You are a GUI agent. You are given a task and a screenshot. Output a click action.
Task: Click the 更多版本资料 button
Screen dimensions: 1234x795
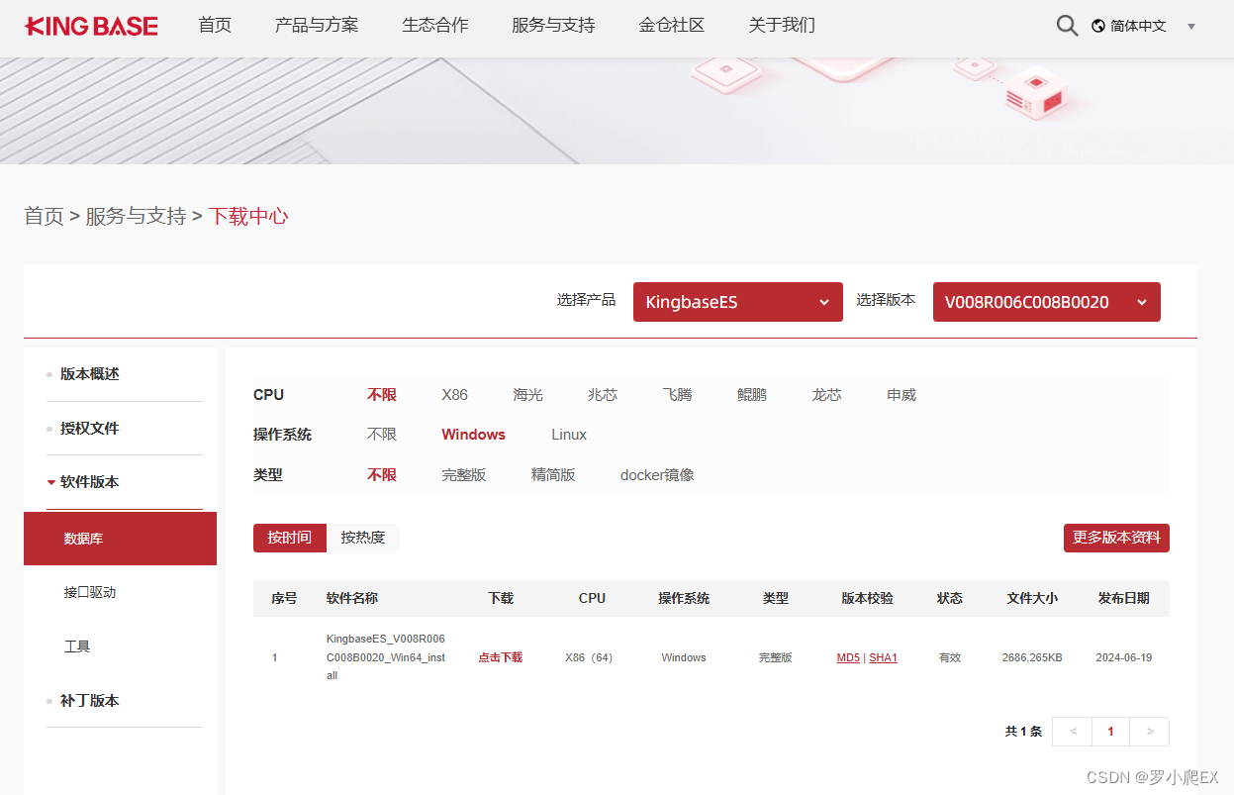pyautogui.click(x=1116, y=538)
